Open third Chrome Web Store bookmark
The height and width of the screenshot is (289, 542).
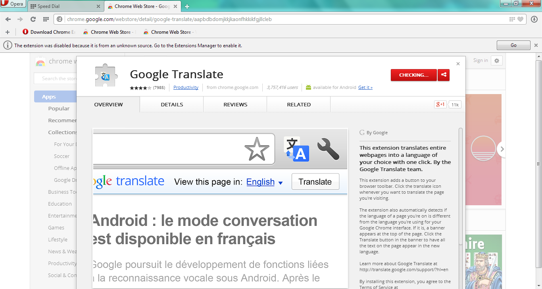pos(170,32)
